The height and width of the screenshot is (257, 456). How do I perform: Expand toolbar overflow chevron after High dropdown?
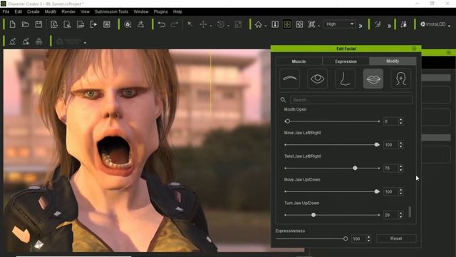pos(361,26)
